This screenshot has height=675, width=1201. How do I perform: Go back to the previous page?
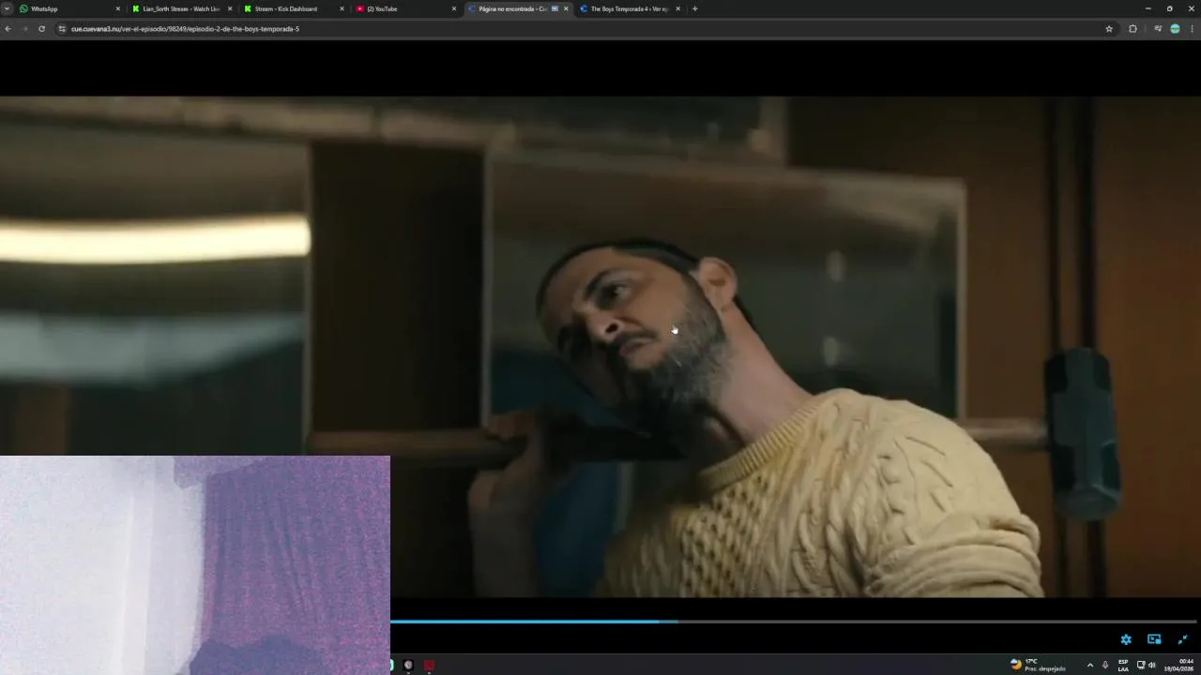(8, 29)
